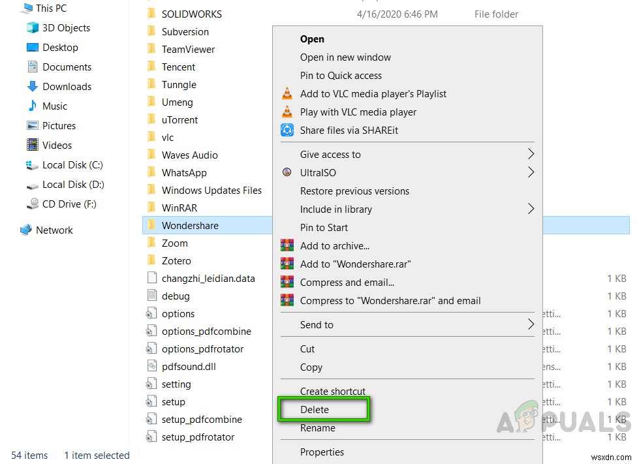Open Local Disk (C:) from sidebar
Viewport: 639px width, 464px height.
click(x=72, y=165)
